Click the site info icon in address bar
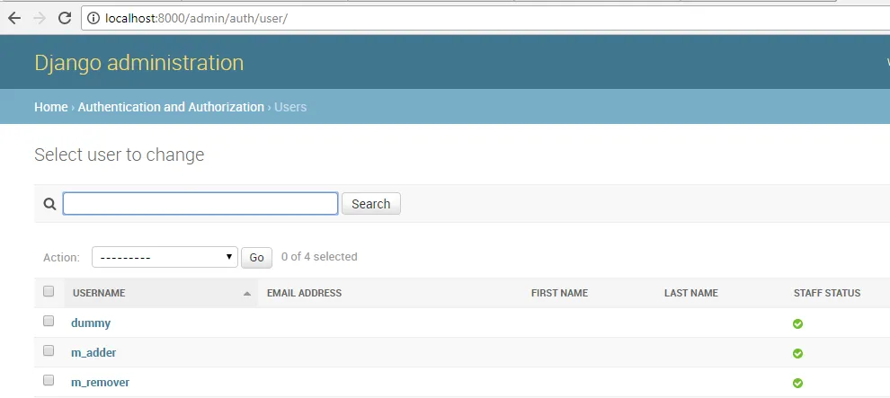890x398 pixels. coord(93,18)
